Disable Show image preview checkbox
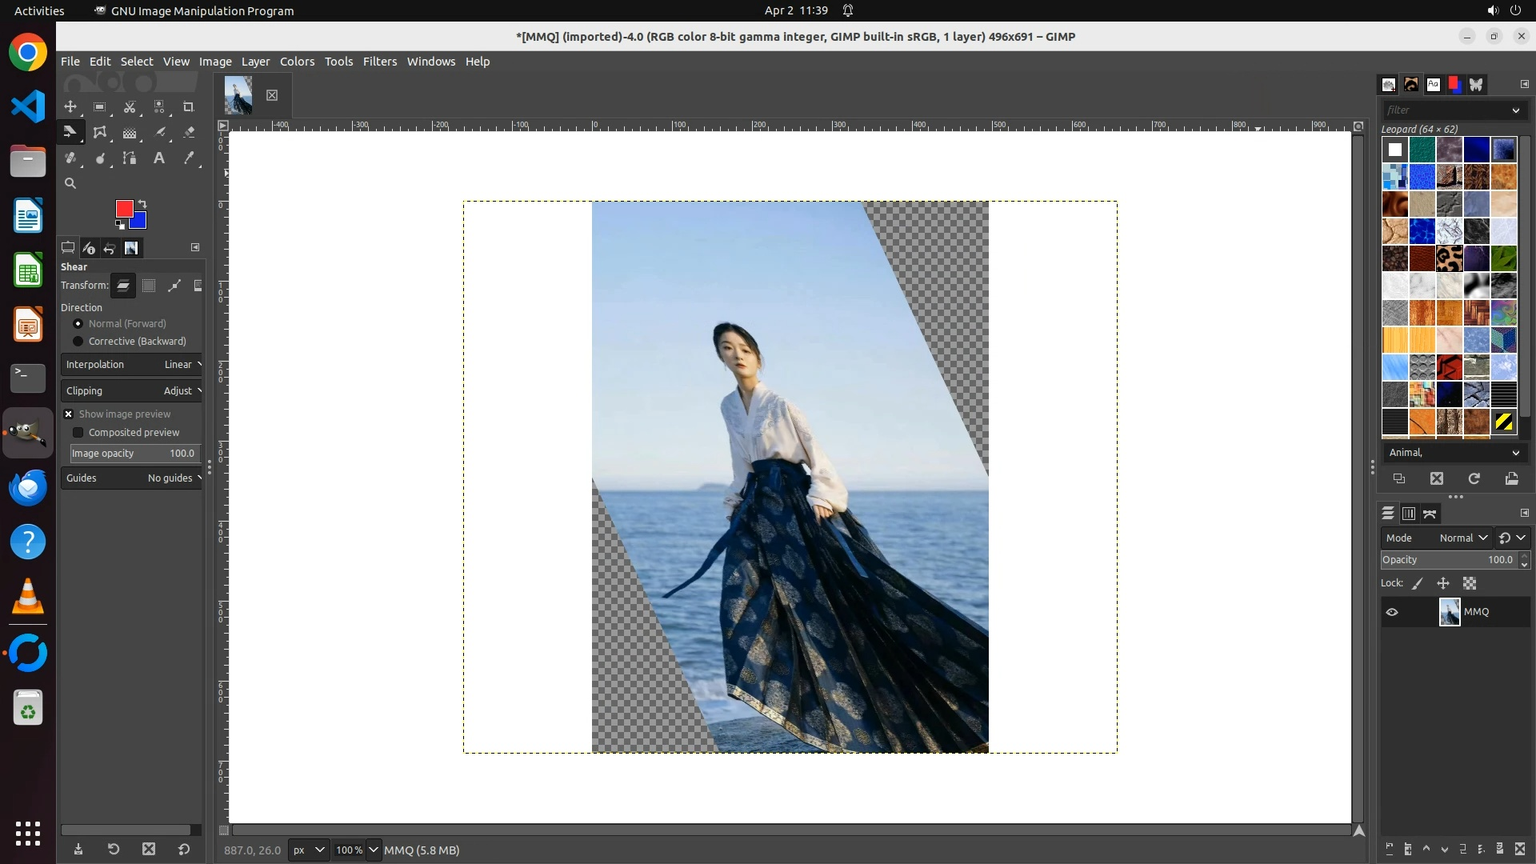Viewport: 1536px width, 864px height. pyautogui.click(x=69, y=414)
